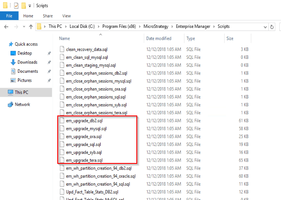Click file icon of em_close_orphan_sessions_db2.sql
The height and width of the screenshot is (200, 281).
click(62, 73)
